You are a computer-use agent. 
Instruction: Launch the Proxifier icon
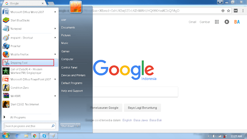click(6, 46)
